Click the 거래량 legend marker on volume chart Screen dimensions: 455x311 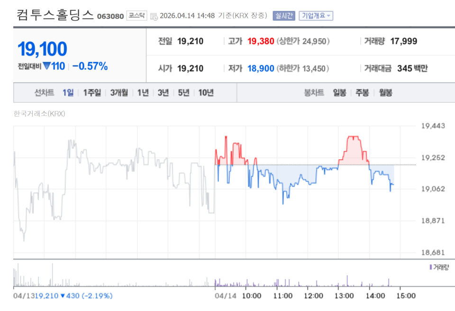431,267
